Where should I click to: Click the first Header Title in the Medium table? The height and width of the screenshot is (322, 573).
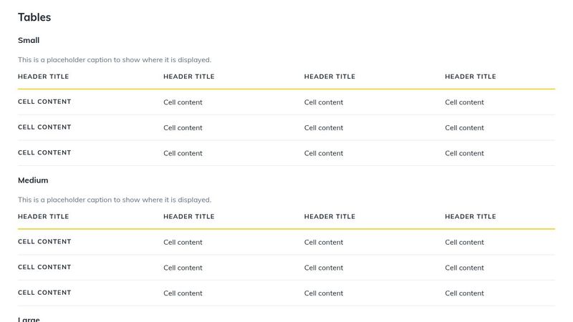44,217
